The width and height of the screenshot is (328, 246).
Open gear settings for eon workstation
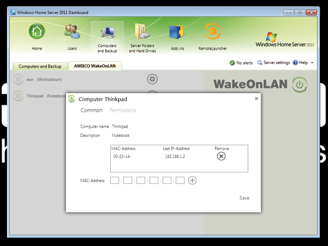152,79
